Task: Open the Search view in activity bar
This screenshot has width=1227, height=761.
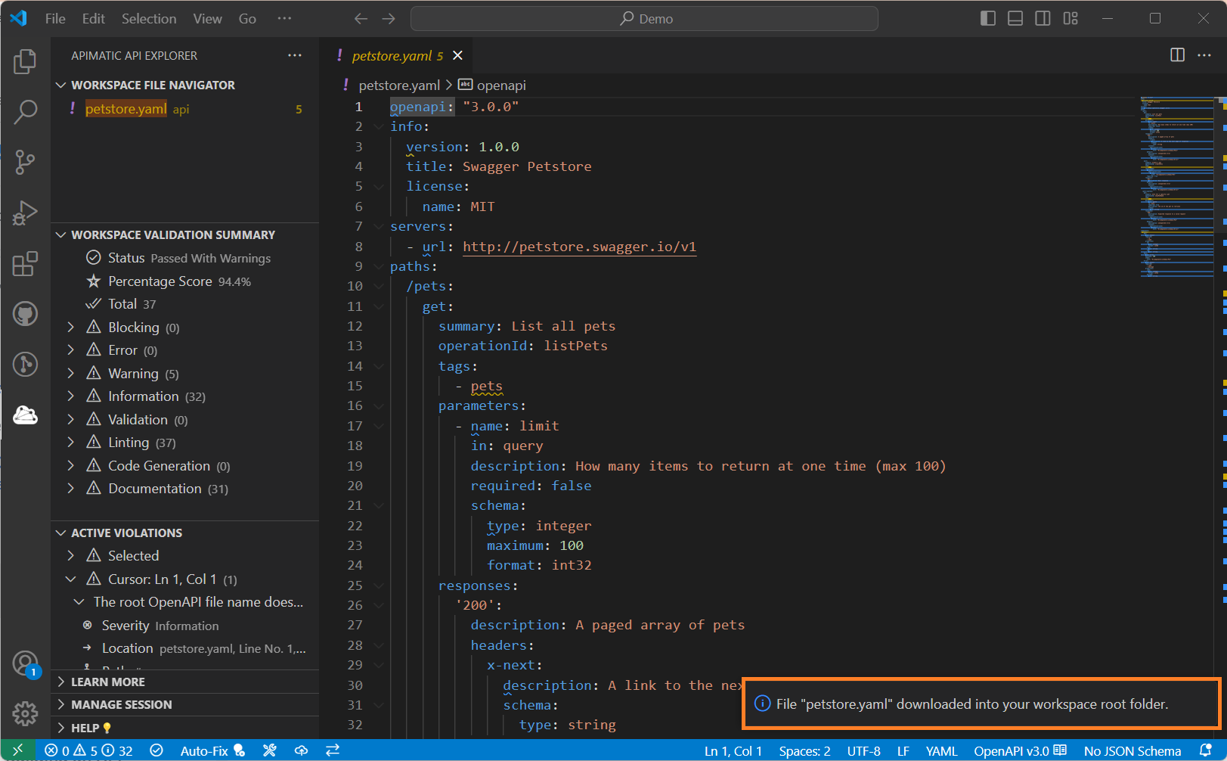Action: pos(25,112)
